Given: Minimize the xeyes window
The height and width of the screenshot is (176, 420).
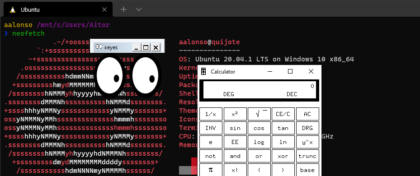Looking at the screenshot, I should 137,48.
